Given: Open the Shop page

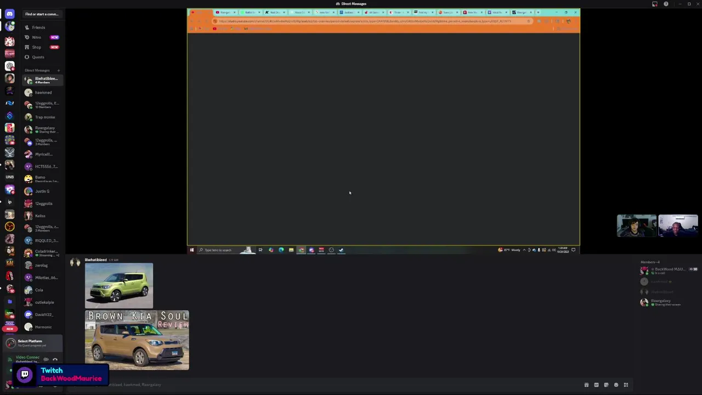Looking at the screenshot, I should coord(43,47).
